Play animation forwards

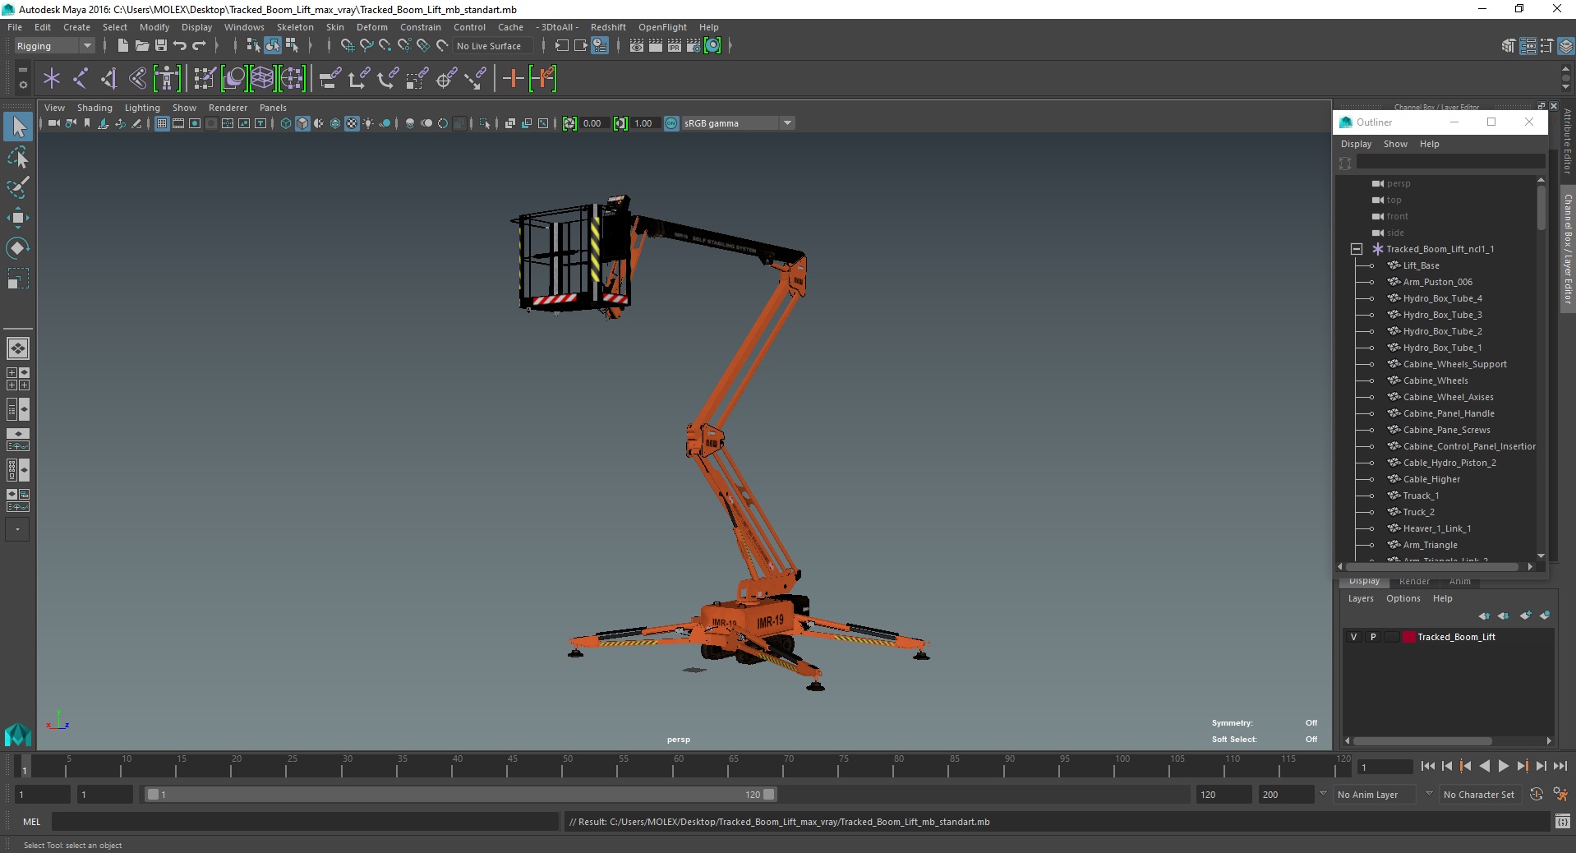(1503, 766)
